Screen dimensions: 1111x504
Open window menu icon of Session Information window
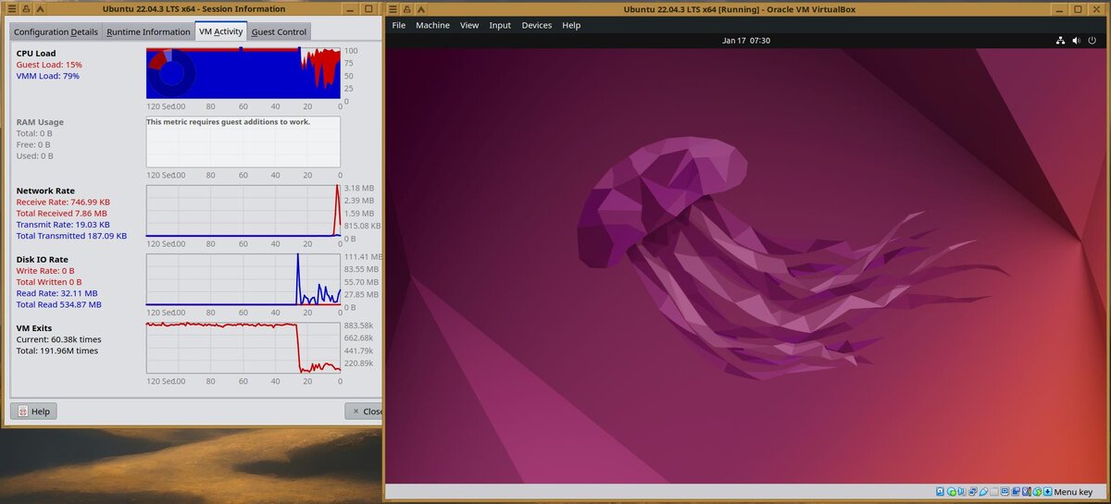click(x=13, y=8)
